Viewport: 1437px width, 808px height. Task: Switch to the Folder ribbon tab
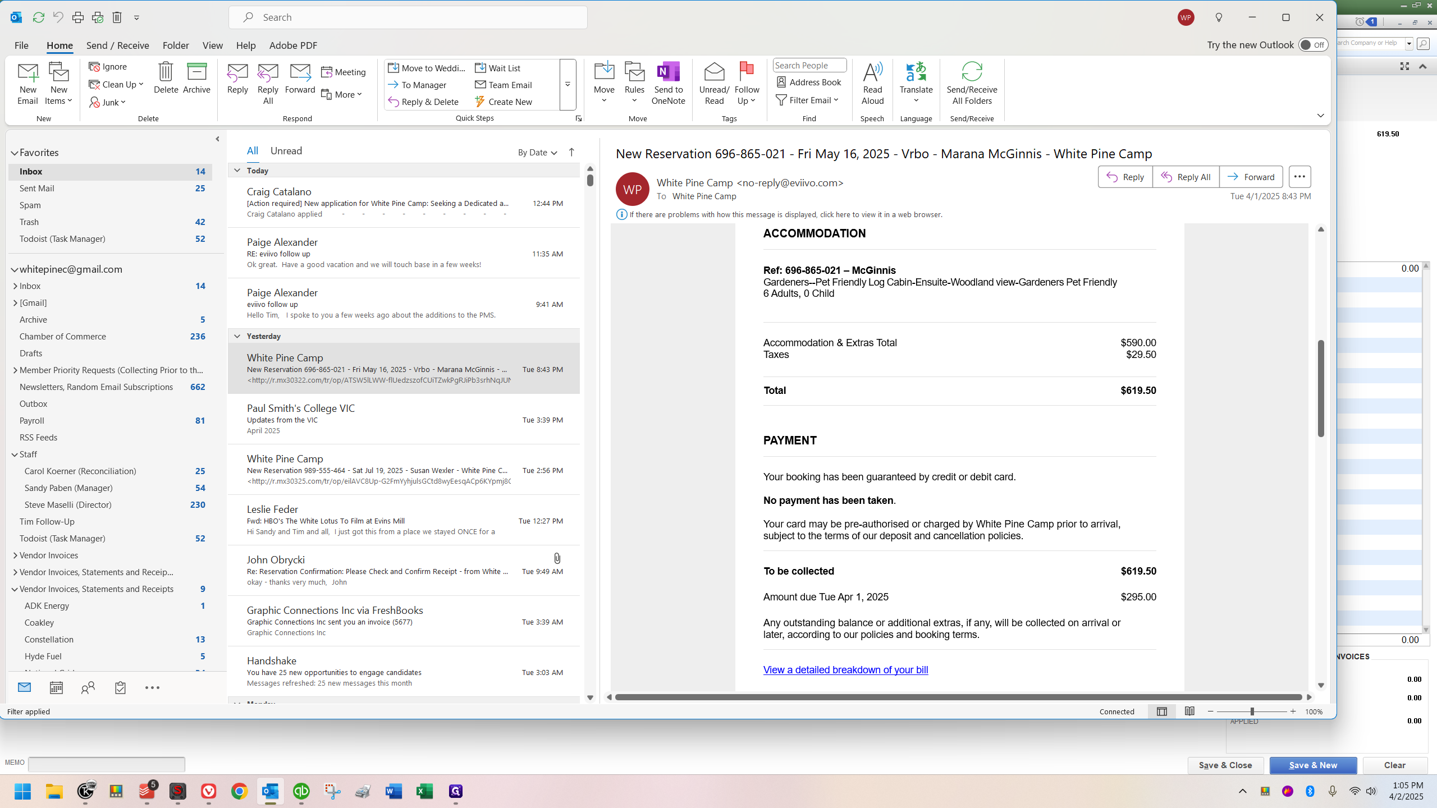point(176,45)
